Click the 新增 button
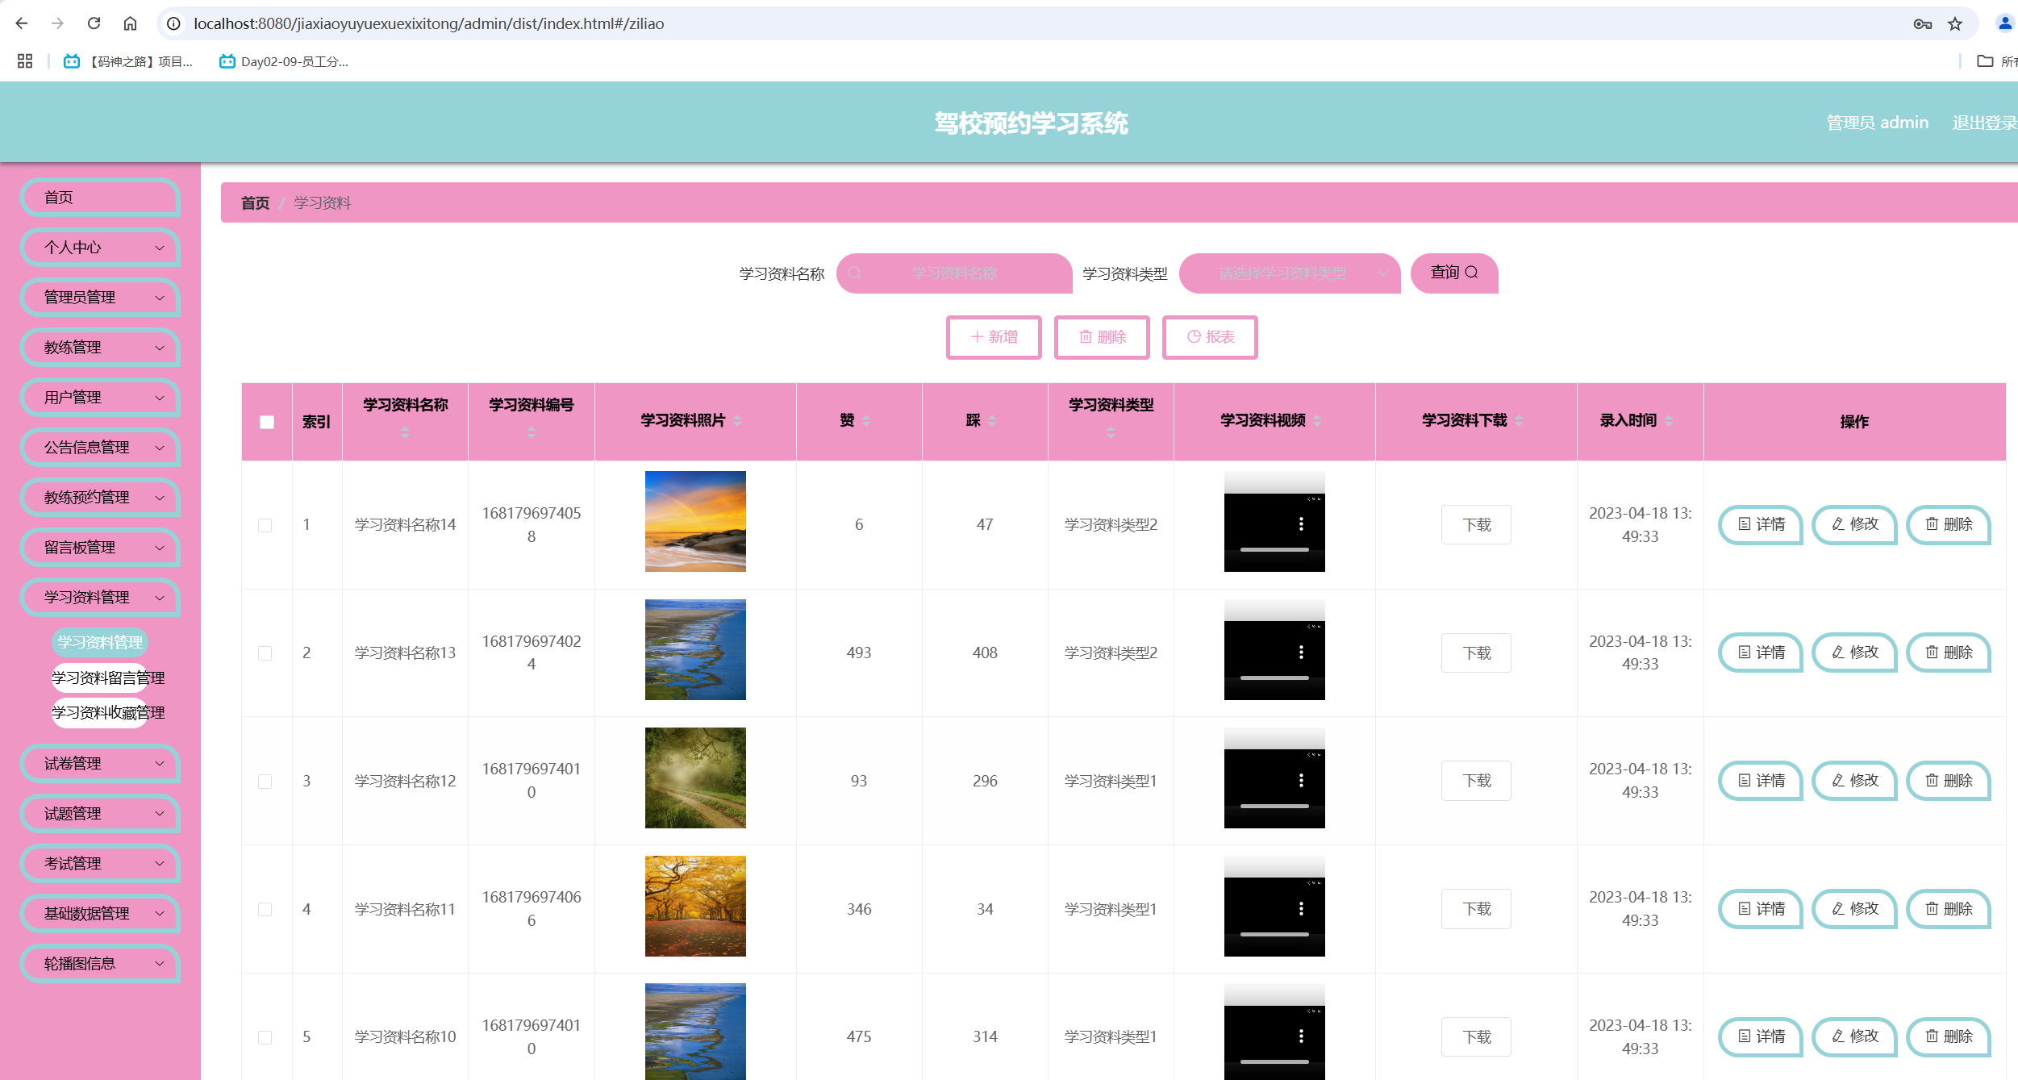The image size is (2018, 1080). 994,337
